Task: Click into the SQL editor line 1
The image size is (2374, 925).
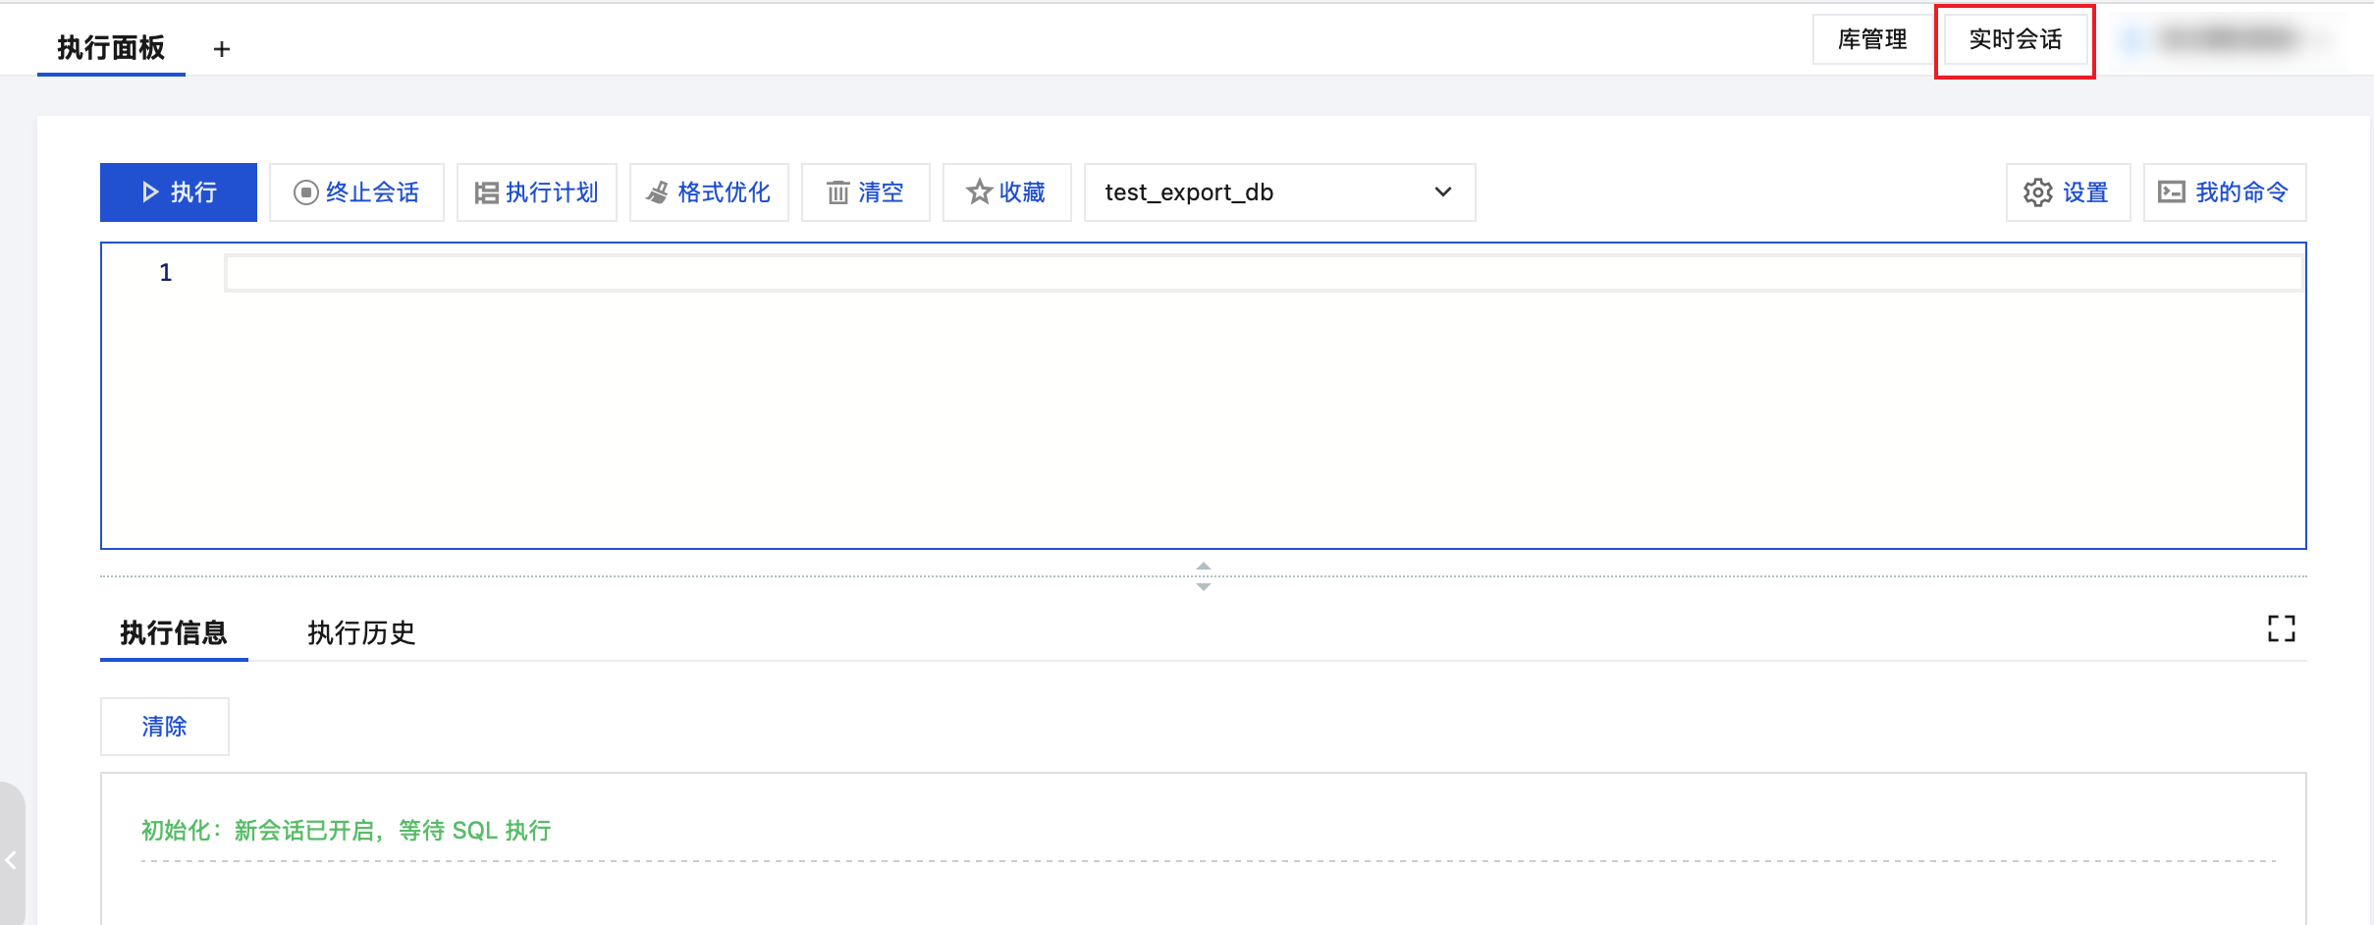Action: [1264, 273]
